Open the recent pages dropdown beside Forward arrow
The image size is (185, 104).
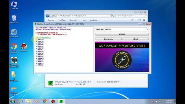(x=53, y=16)
